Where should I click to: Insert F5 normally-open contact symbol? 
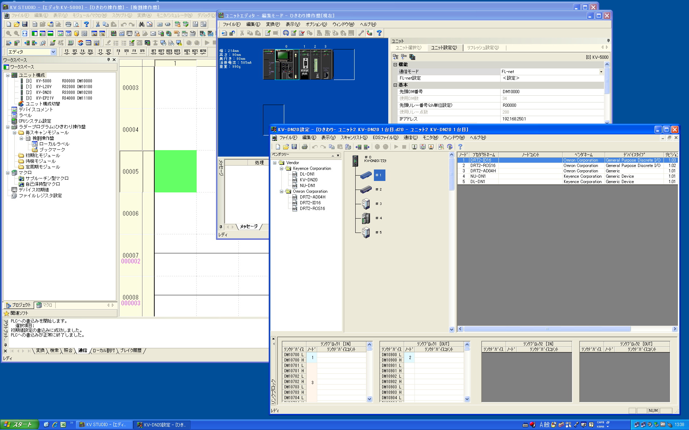tap(67, 52)
